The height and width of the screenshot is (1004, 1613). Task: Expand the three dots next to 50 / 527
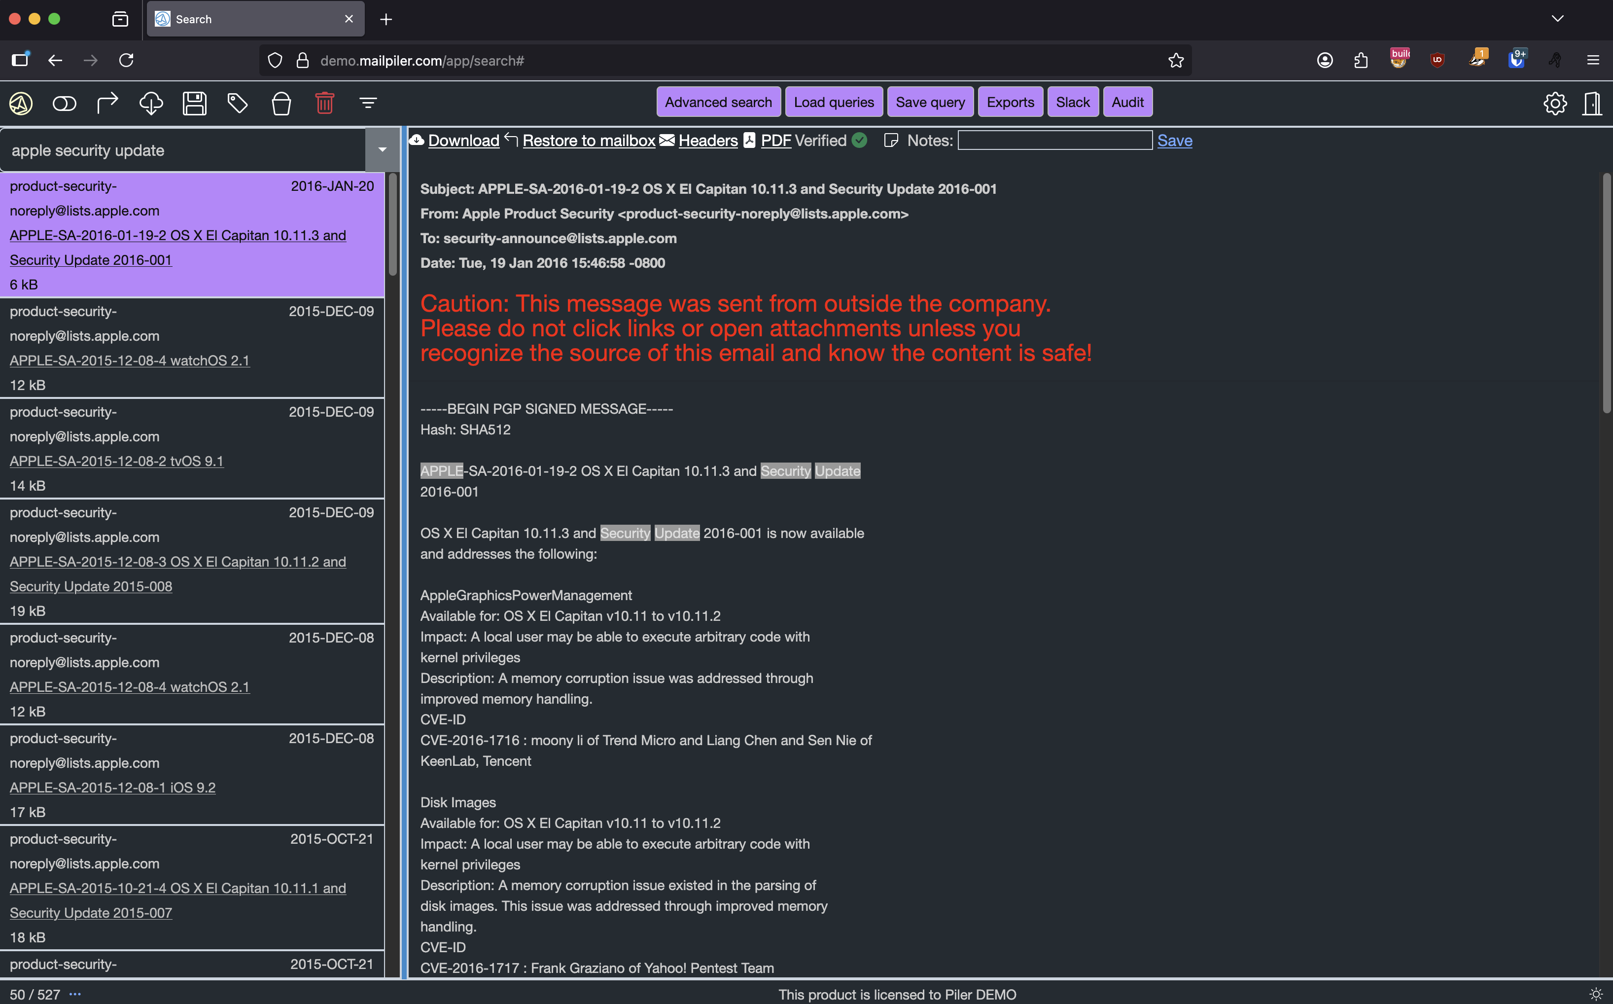click(x=75, y=994)
